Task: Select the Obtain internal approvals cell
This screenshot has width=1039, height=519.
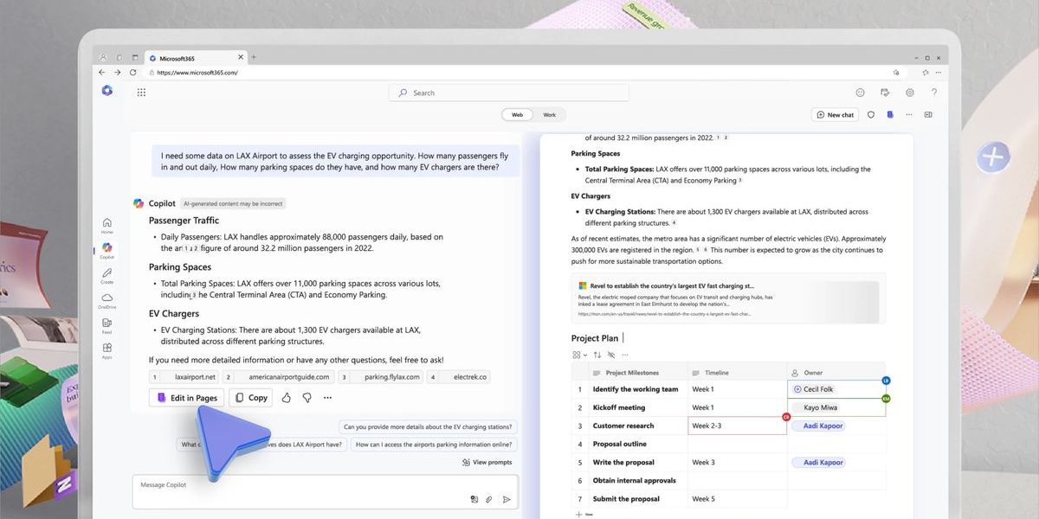Action: [x=638, y=480]
